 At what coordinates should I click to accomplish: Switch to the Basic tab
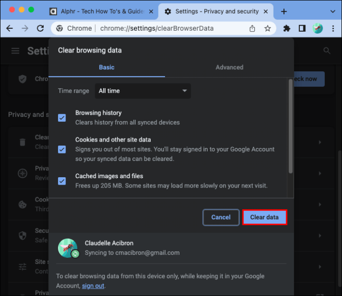pyautogui.click(x=107, y=67)
